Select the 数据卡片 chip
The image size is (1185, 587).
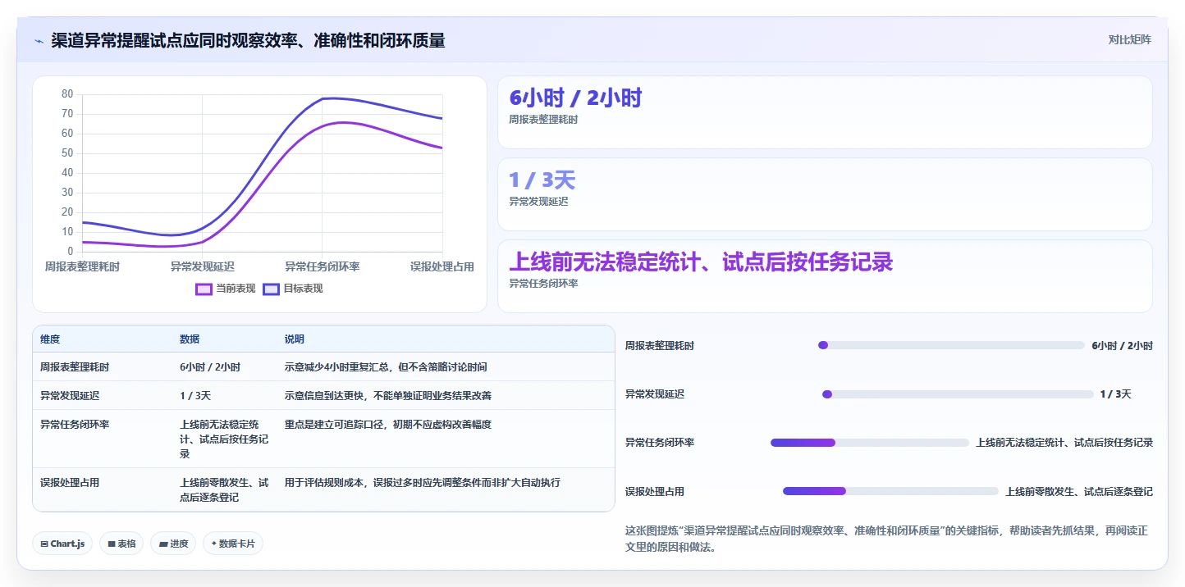233,544
